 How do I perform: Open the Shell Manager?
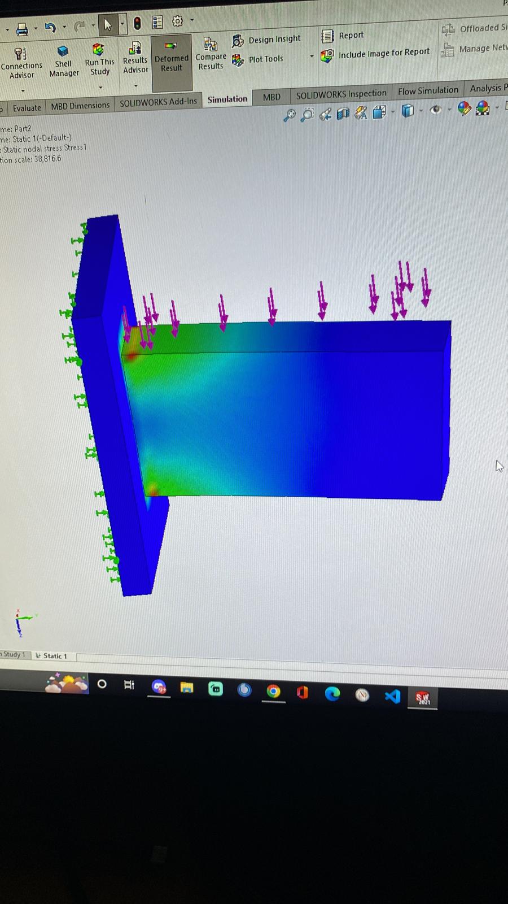pos(63,61)
